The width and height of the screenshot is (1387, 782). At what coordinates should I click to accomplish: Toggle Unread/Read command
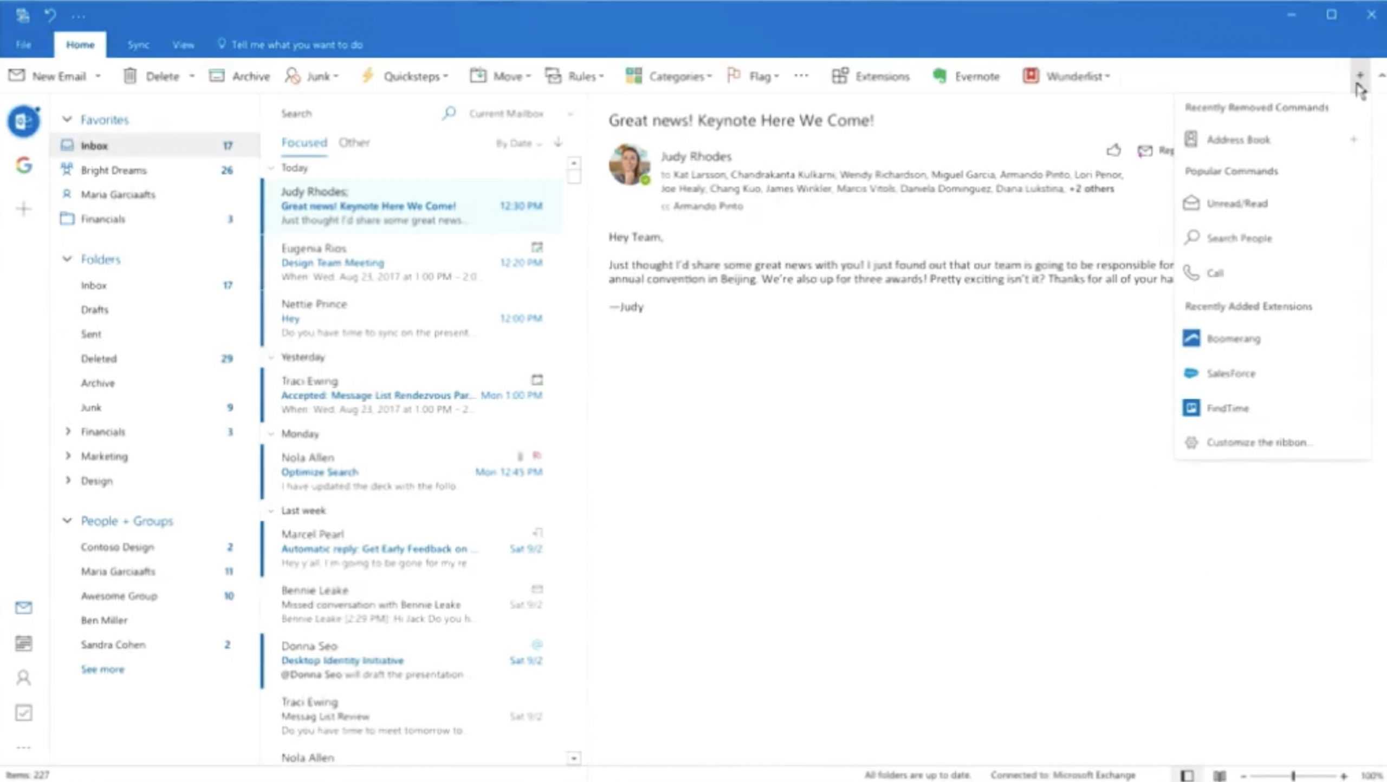[1236, 203]
